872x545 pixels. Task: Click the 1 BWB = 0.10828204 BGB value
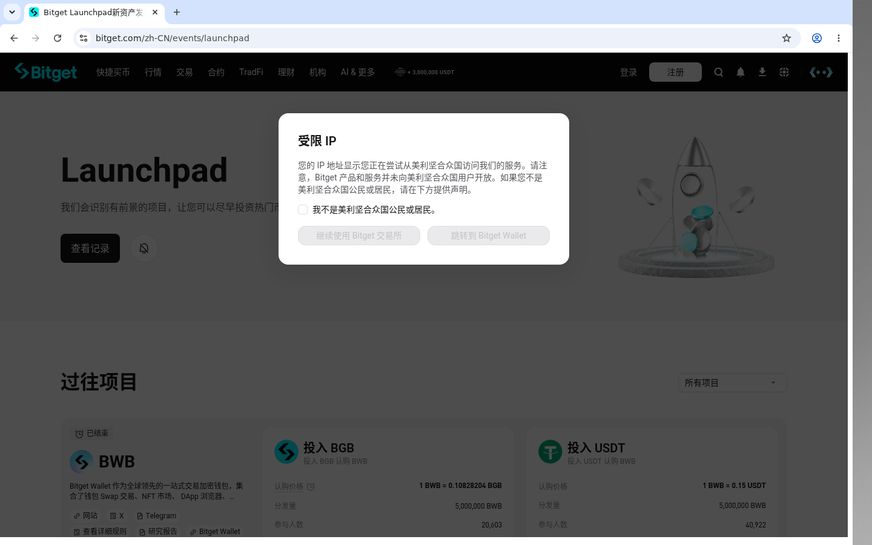460,486
